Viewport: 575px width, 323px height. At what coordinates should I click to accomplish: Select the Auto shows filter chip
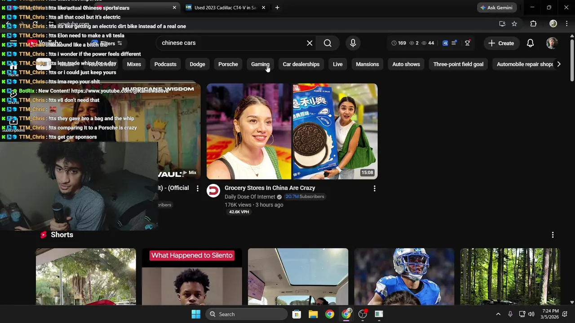pyautogui.click(x=406, y=64)
